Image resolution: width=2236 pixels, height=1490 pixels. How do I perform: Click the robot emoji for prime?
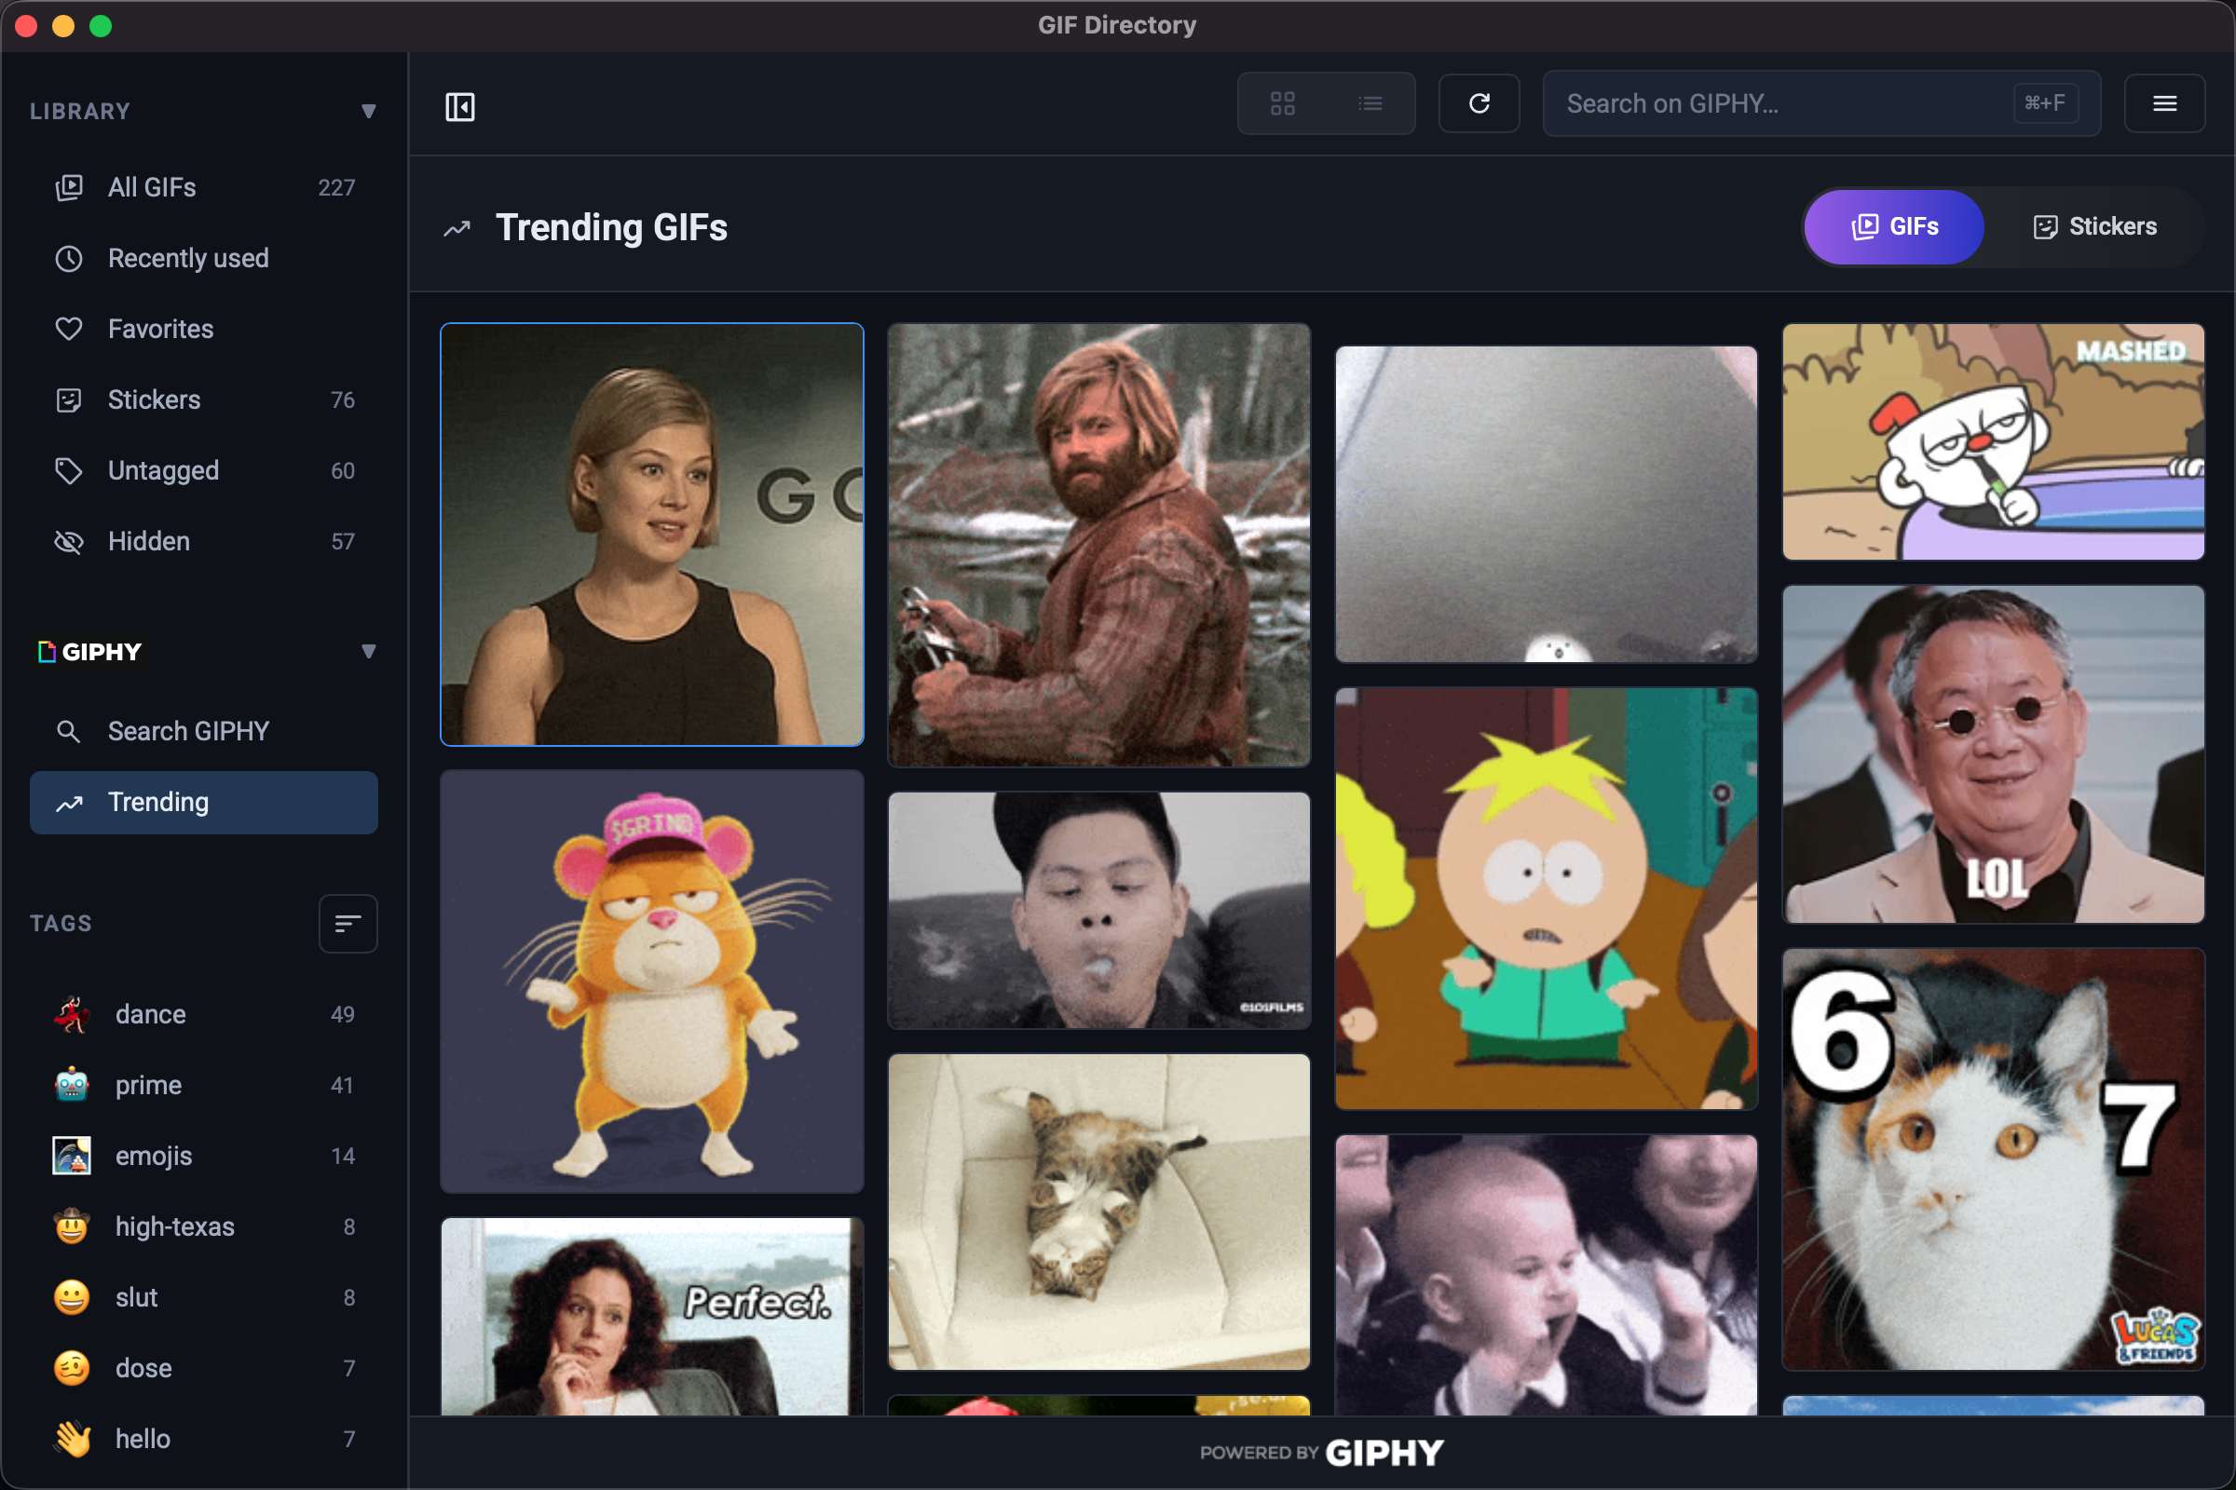click(x=72, y=1085)
